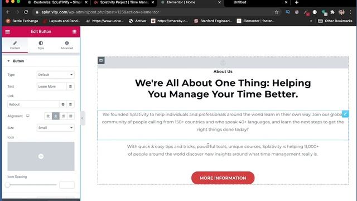The image size is (357, 201).
Task: Open the Size dropdown set to Small
Action: point(56,128)
